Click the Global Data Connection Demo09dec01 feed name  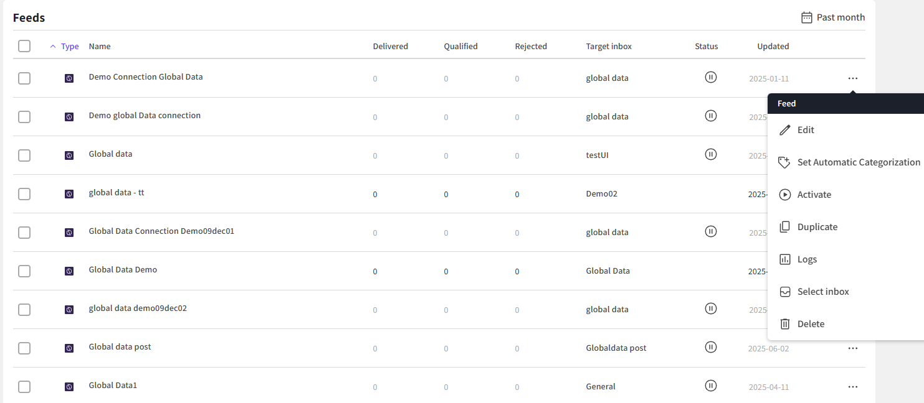161,231
